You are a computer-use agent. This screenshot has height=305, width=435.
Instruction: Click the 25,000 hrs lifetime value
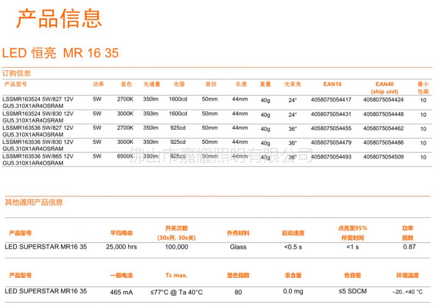point(121,247)
